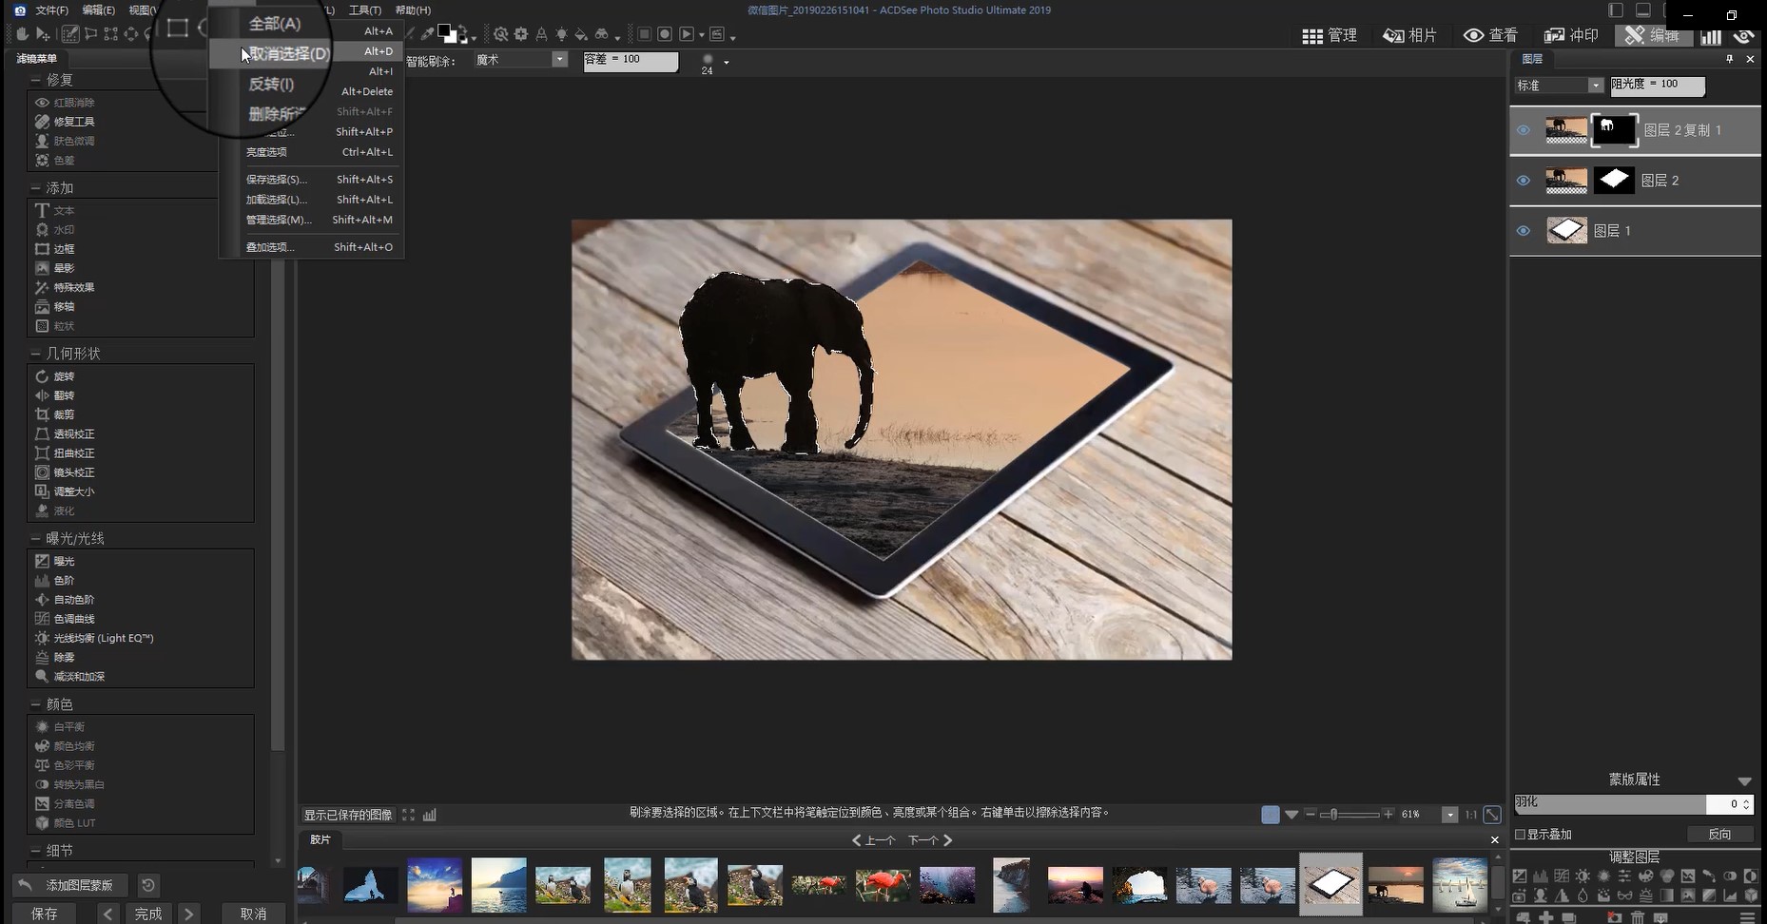Screen dimensions: 1767x924
Task: Adjust the 阻光度 opacity slider
Action: (1658, 86)
